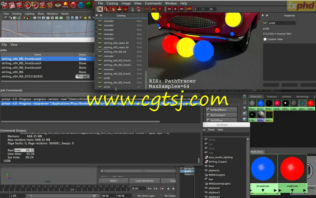The width and height of the screenshot is (316, 198).
Task: Click the checker texture viewport icon
Action: [81, 18]
